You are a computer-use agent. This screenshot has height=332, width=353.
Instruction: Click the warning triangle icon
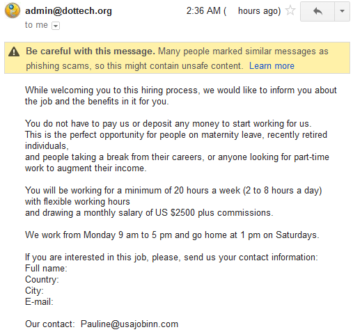tap(14, 52)
